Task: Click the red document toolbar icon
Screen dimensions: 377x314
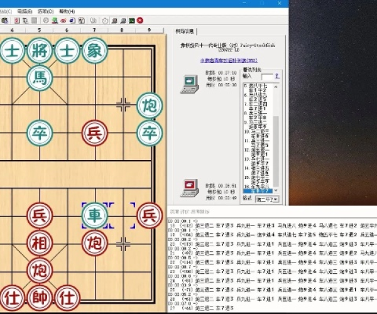Action: click(x=16, y=21)
